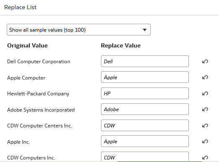This screenshot has width=219, height=162.
Task: Click the Replace List title
Action: [21, 7]
